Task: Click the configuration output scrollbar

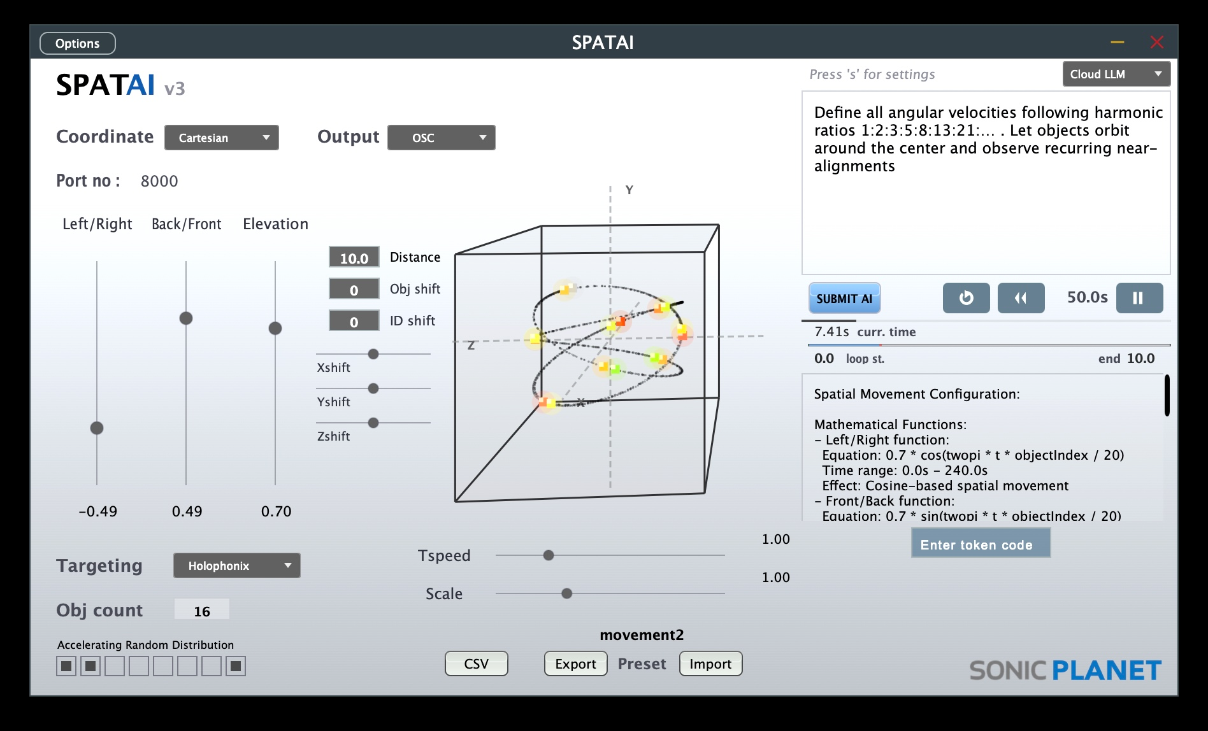Action: [1167, 395]
